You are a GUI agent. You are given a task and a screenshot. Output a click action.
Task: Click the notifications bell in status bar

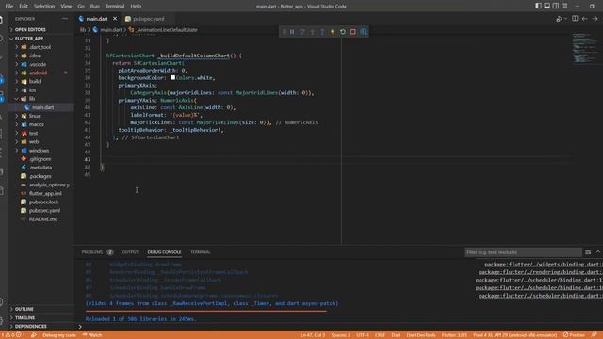[x=595, y=335]
